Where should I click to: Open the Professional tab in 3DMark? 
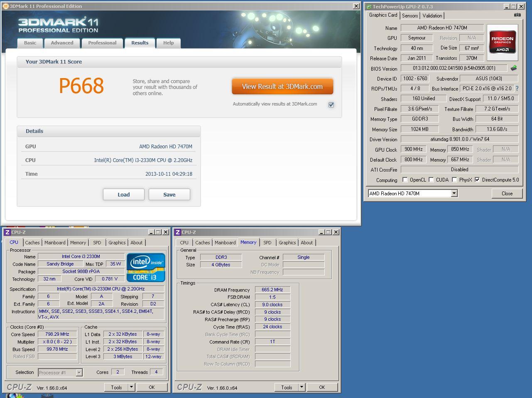click(x=102, y=43)
